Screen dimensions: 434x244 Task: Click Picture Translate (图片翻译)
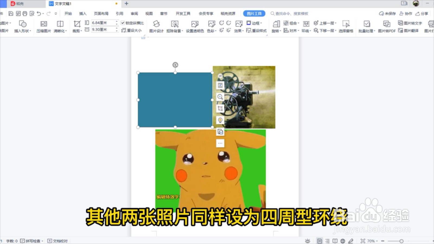[408, 31]
